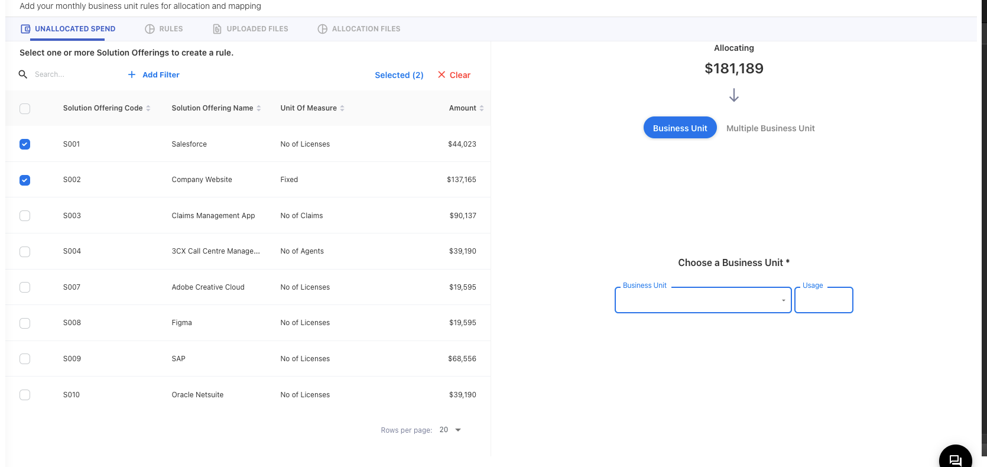Switch to the Rules tab

point(164,29)
